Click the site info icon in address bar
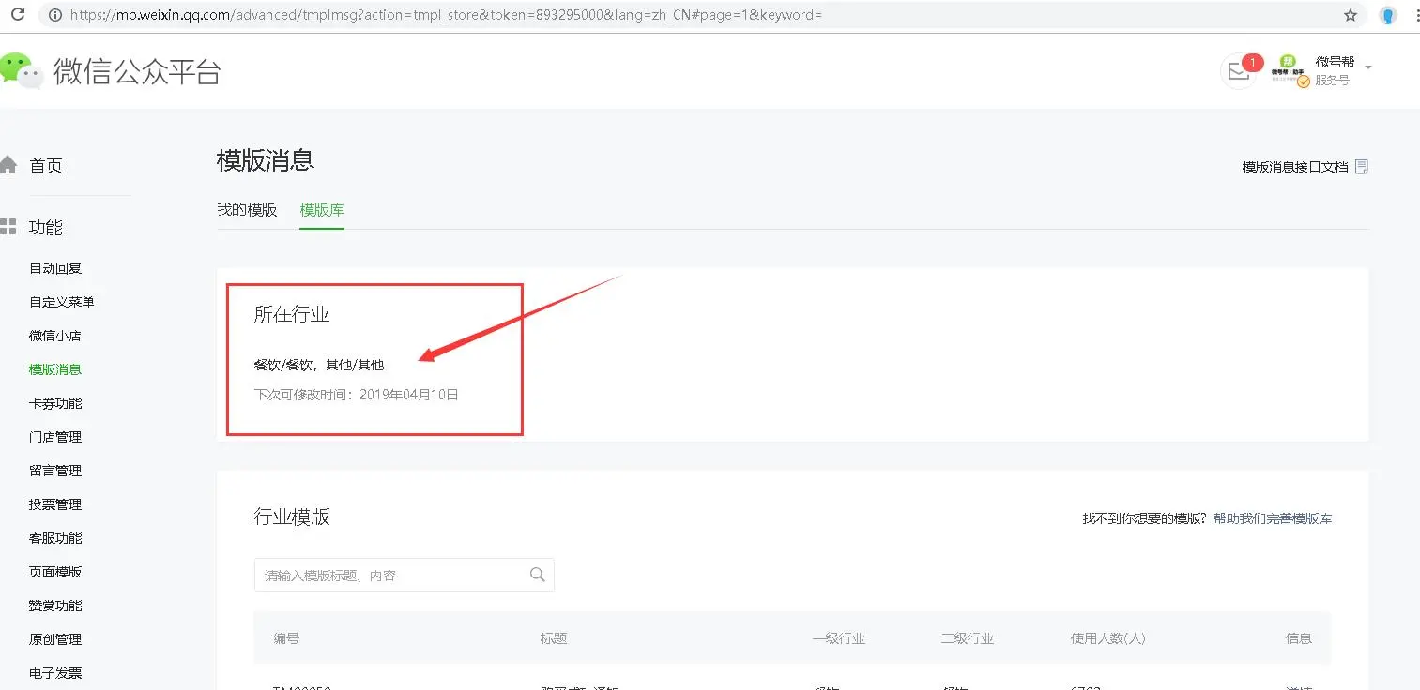 pyautogui.click(x=53, y=15)
